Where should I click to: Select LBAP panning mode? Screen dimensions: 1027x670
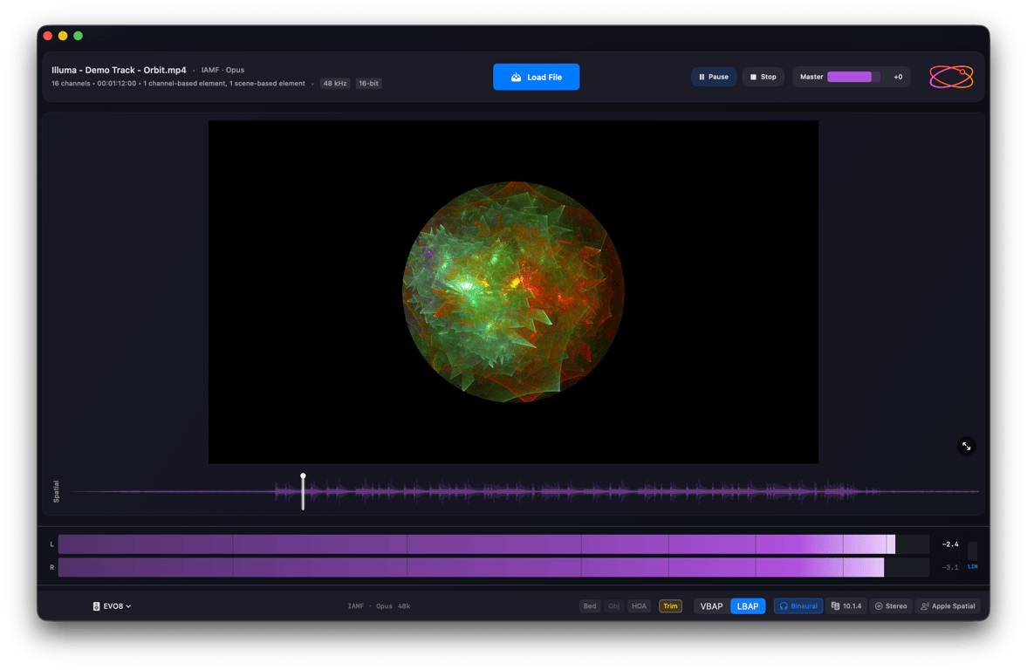click(x=747, y=605)
